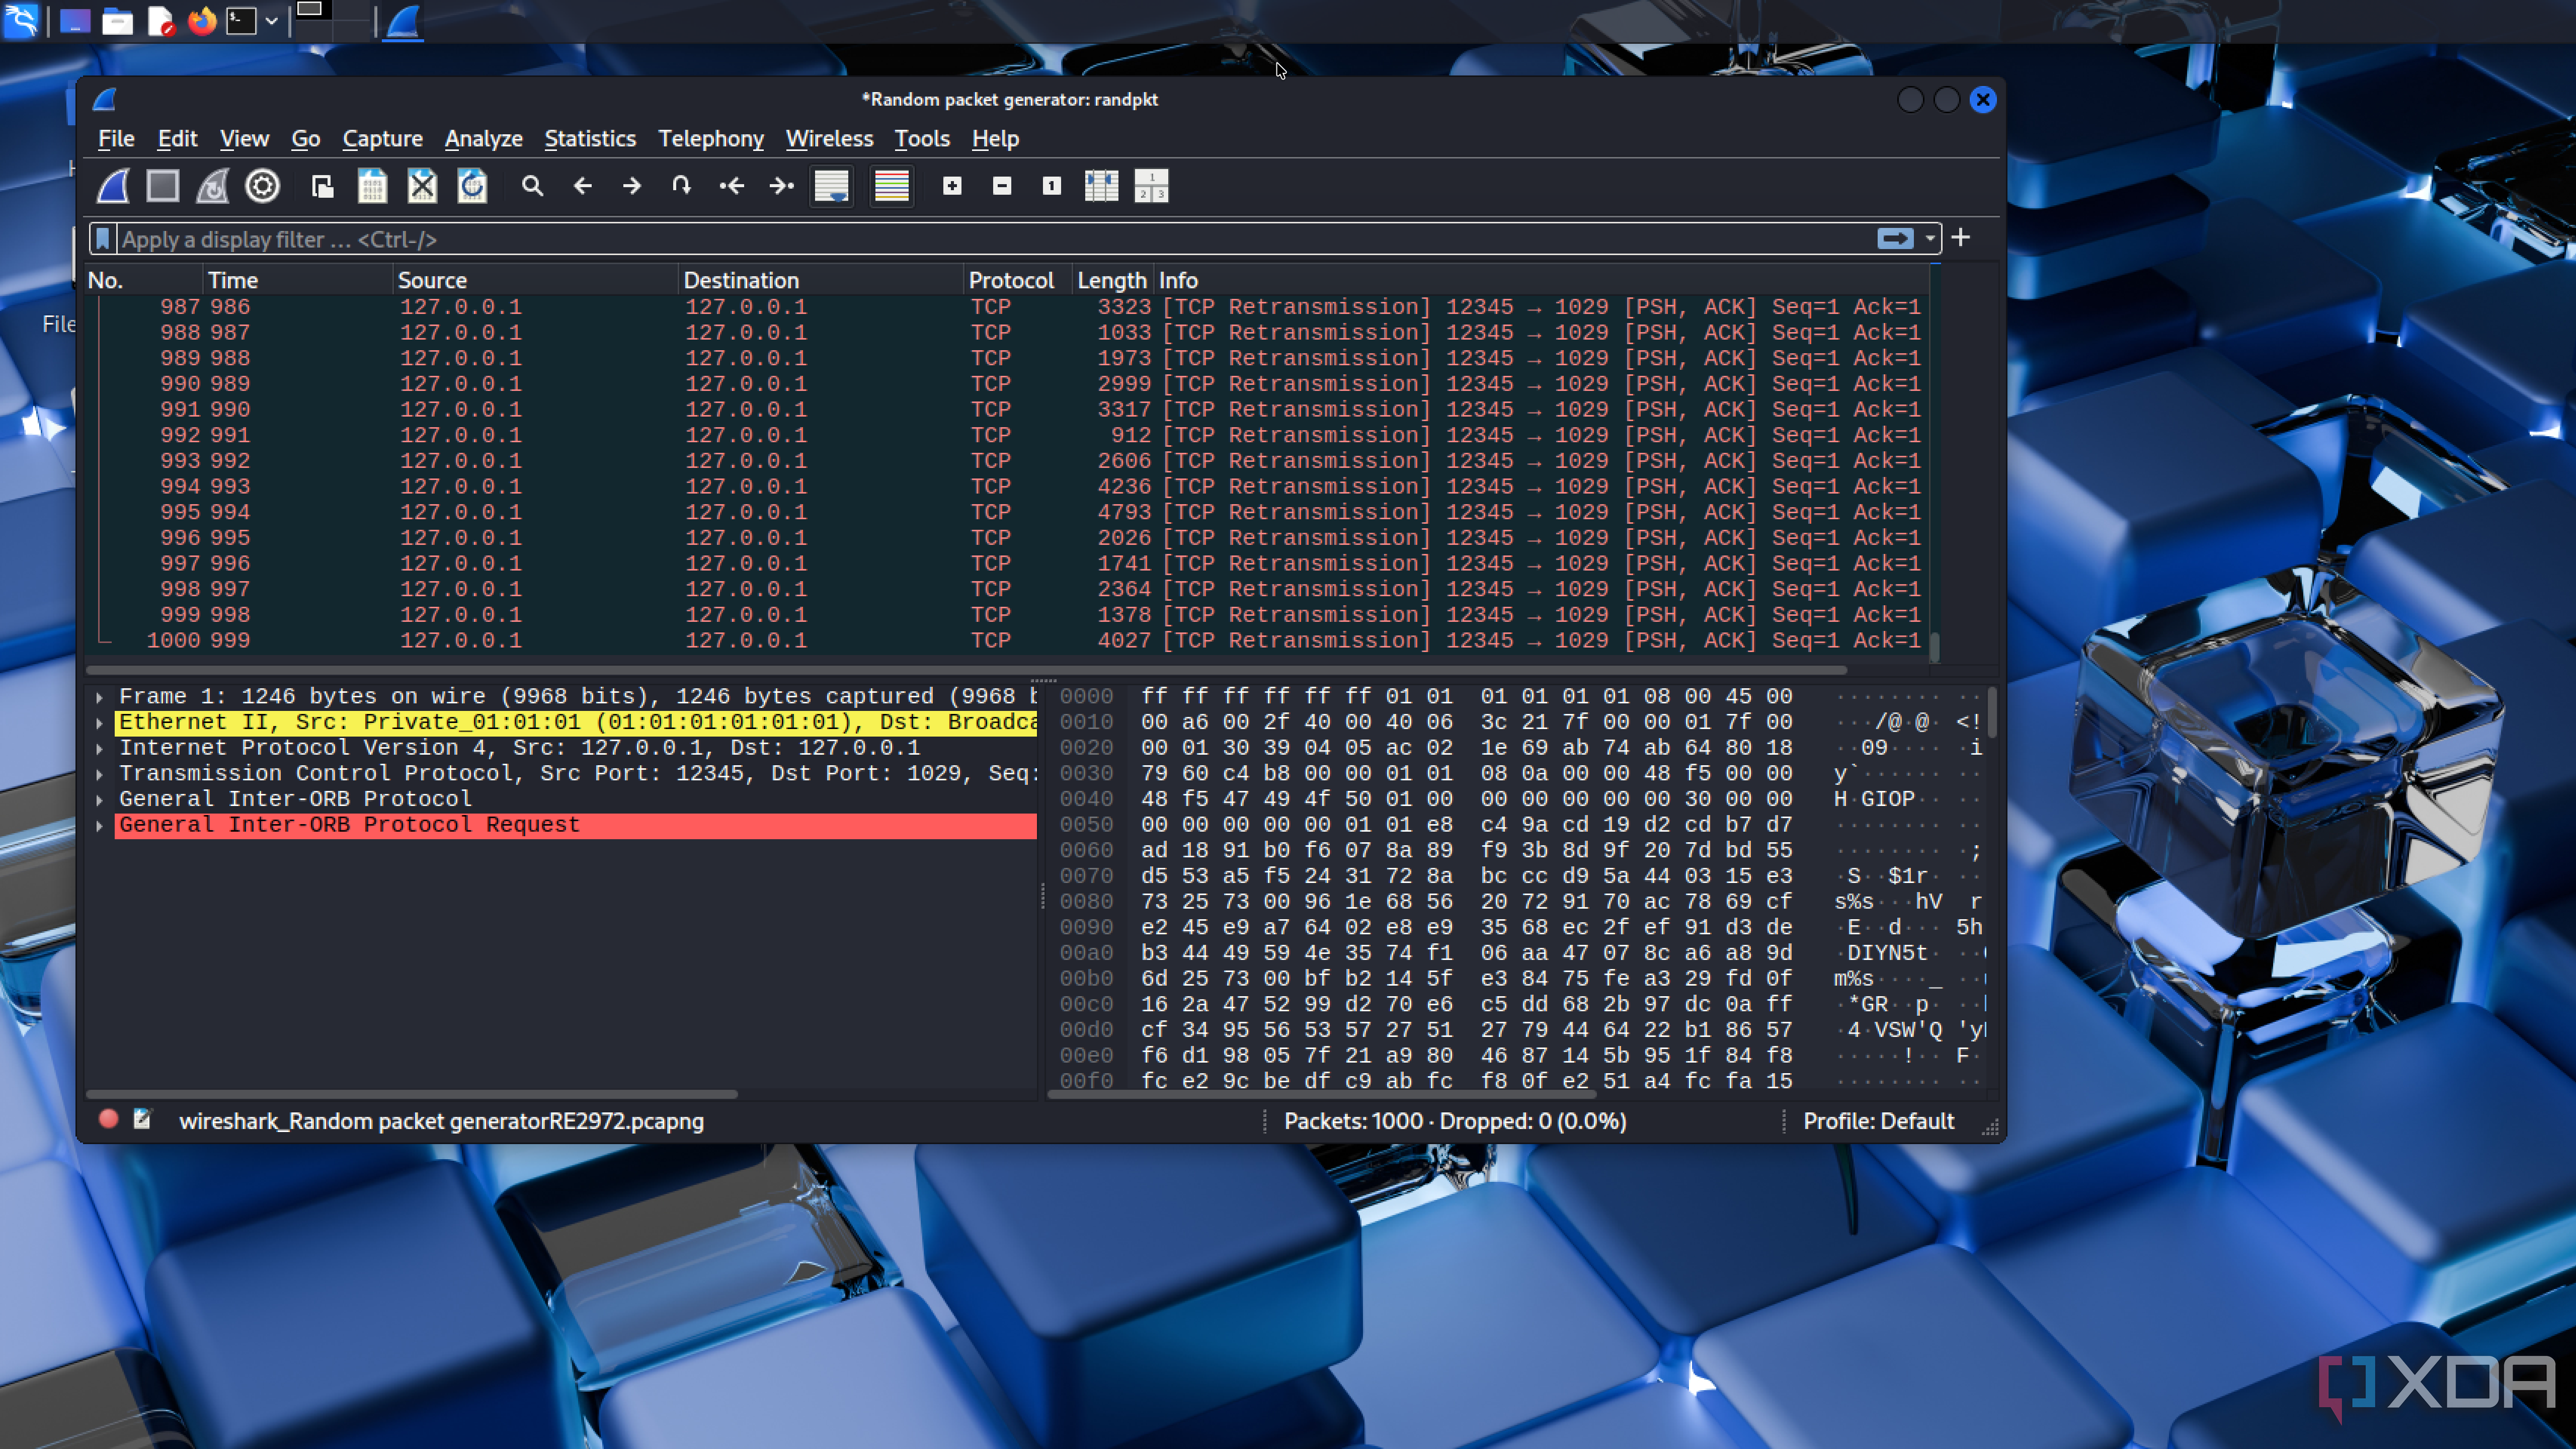Click the find packet magnifier icon
Image resolution: width=2576 pixels, height=1449 pixels.
coord(532,186)
